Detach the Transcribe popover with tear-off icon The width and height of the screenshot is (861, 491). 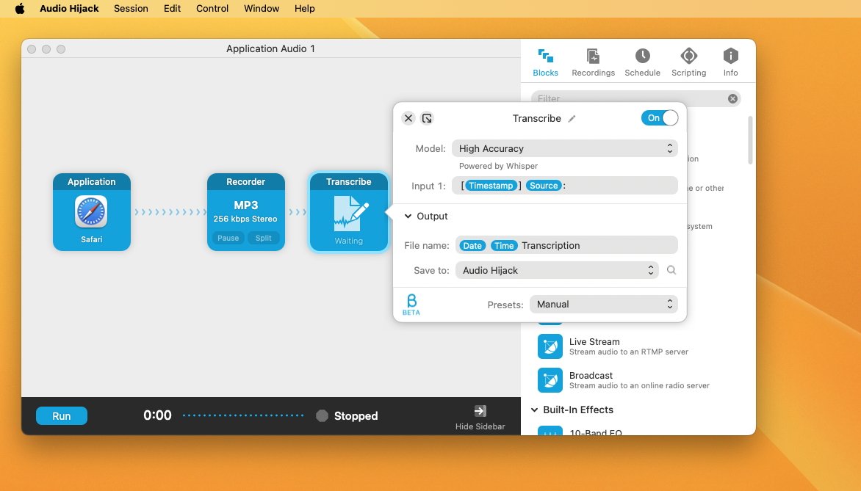click(427, 118)
